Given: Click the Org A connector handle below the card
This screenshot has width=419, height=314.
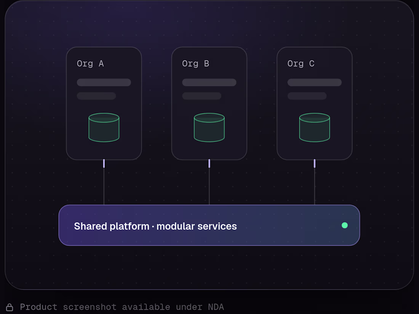Looking at the screenshot, I should coord(104,163).
